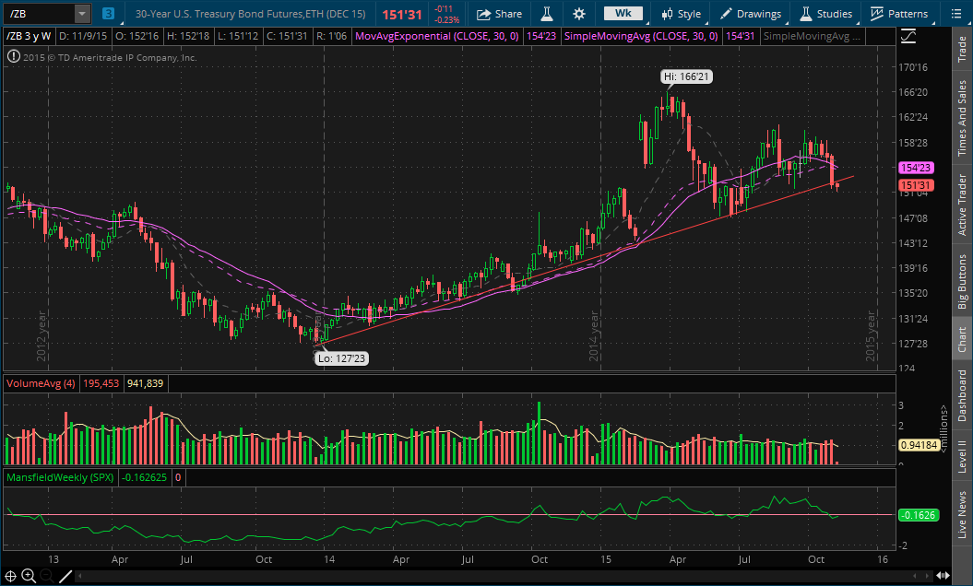Open the flask Edit Studies icon
Screen dimensions: 973x586
pos(546,14)
